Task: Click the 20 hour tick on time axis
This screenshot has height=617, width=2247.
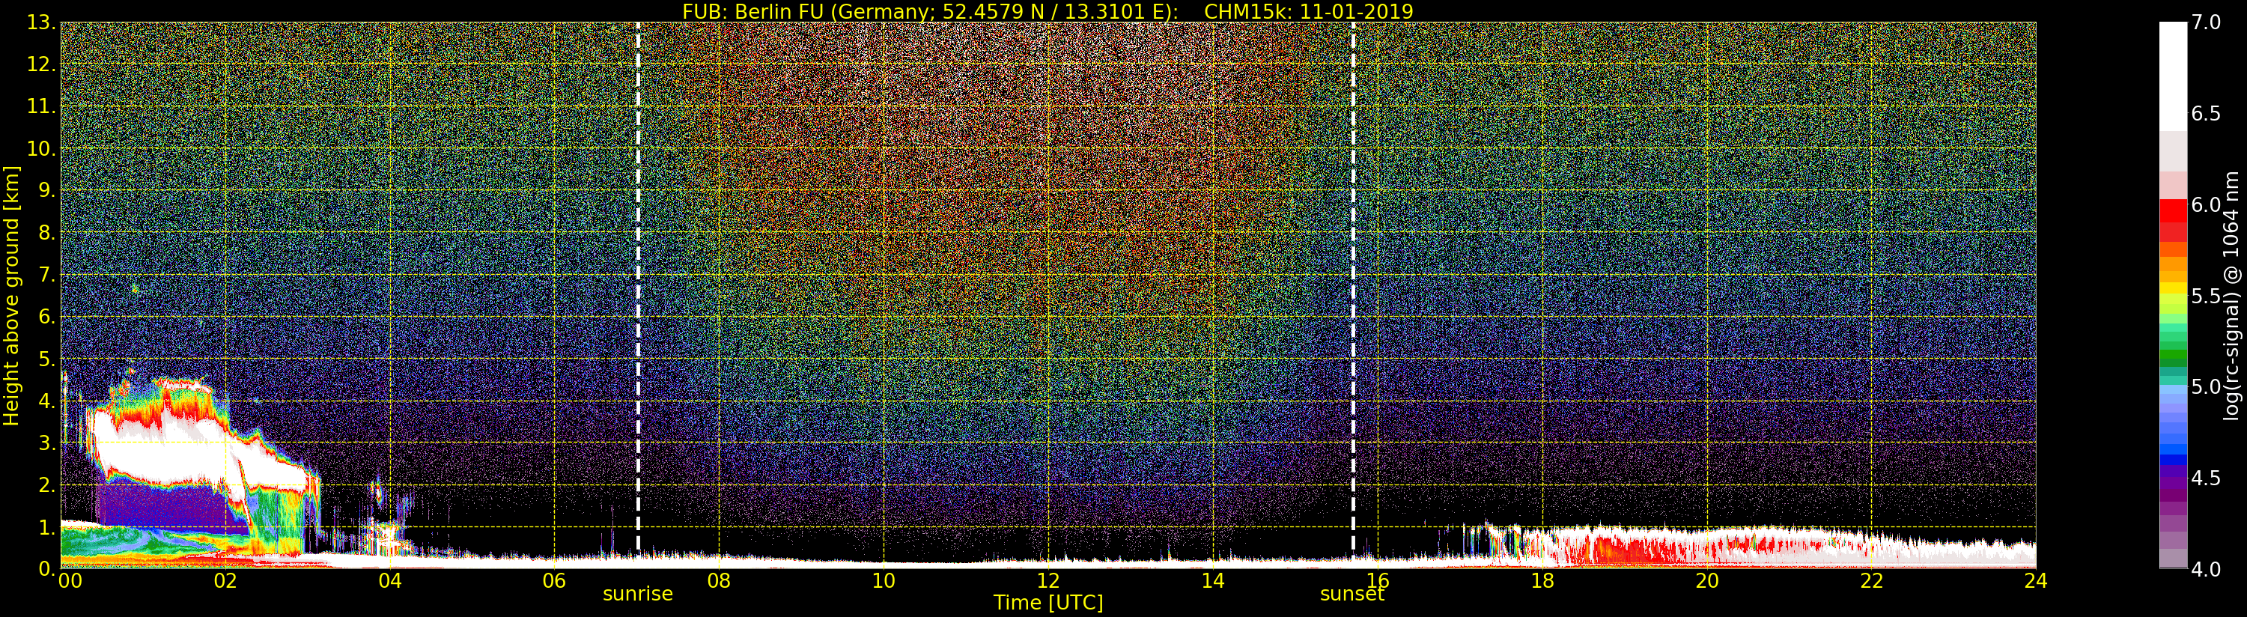Action: (x=1706, y=581)
